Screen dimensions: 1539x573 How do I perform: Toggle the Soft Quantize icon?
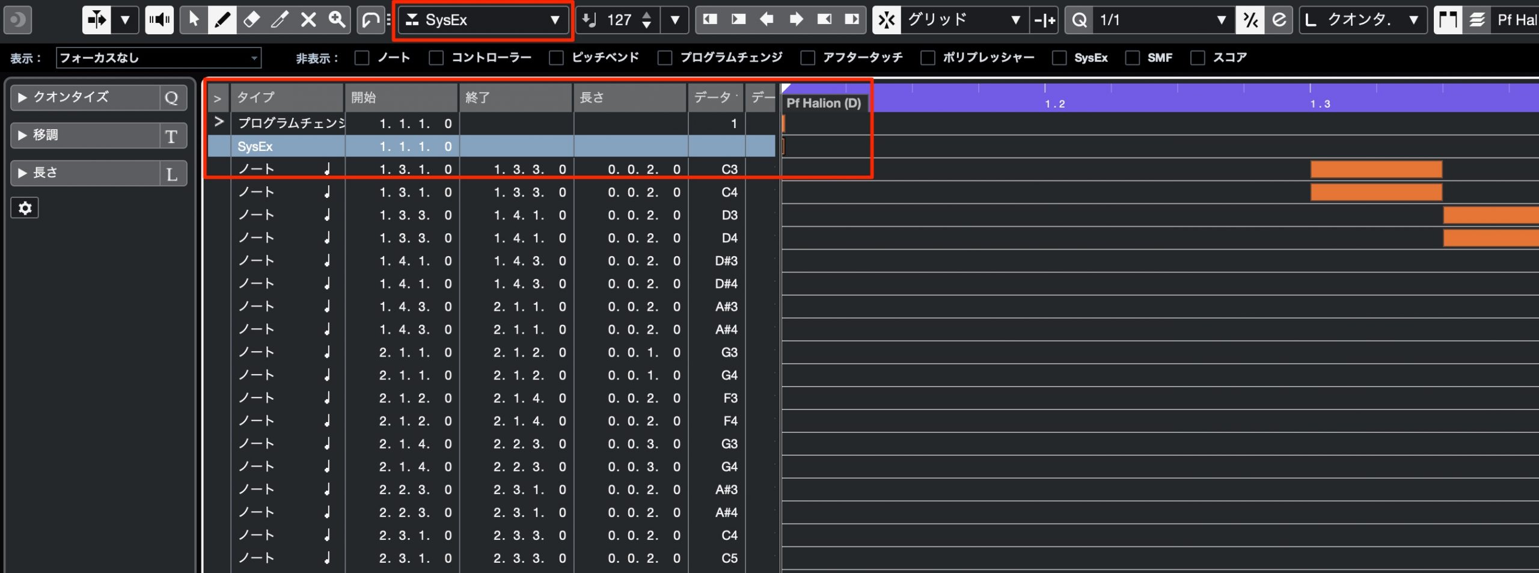click(1250, 20)
